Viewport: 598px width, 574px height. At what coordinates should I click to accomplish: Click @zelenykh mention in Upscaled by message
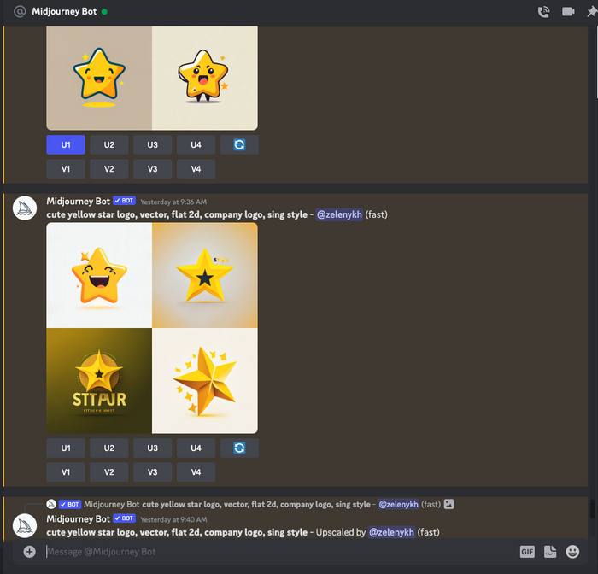click(391, 532)
